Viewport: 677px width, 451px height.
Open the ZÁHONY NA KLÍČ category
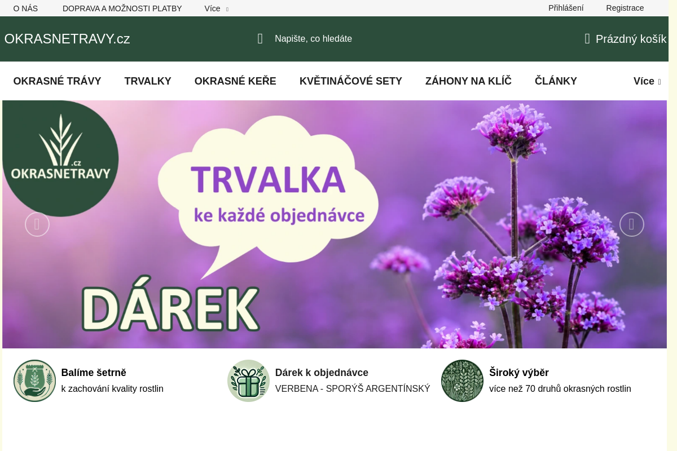(x=468, y=81)
